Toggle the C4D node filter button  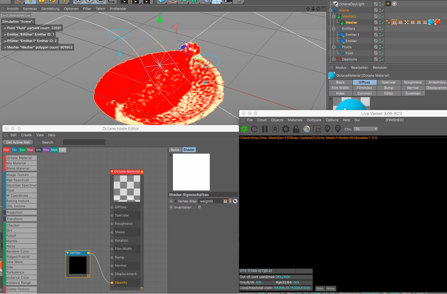pos(62,150)
